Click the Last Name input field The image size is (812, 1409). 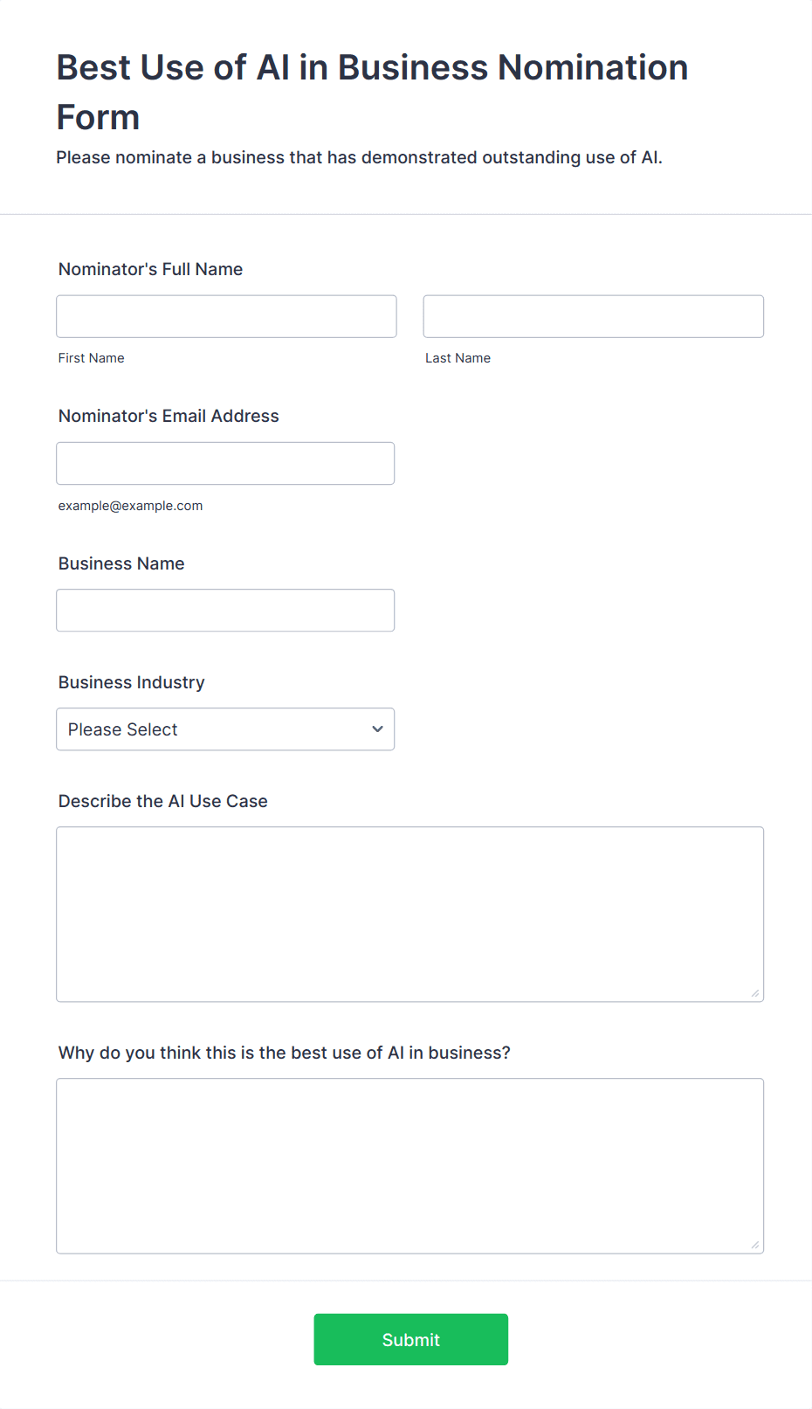pos(593,316)
